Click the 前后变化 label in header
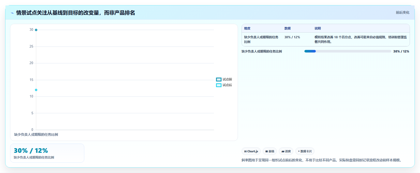The width and height of the screenshot is (420, 173). (x=402, y=12)
